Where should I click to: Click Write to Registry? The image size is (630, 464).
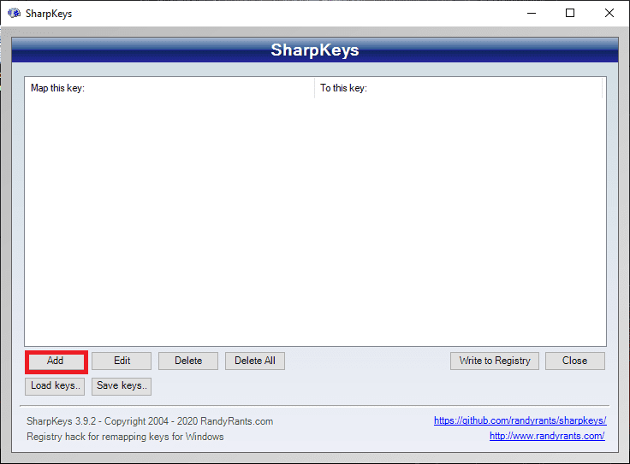(495, 361)
